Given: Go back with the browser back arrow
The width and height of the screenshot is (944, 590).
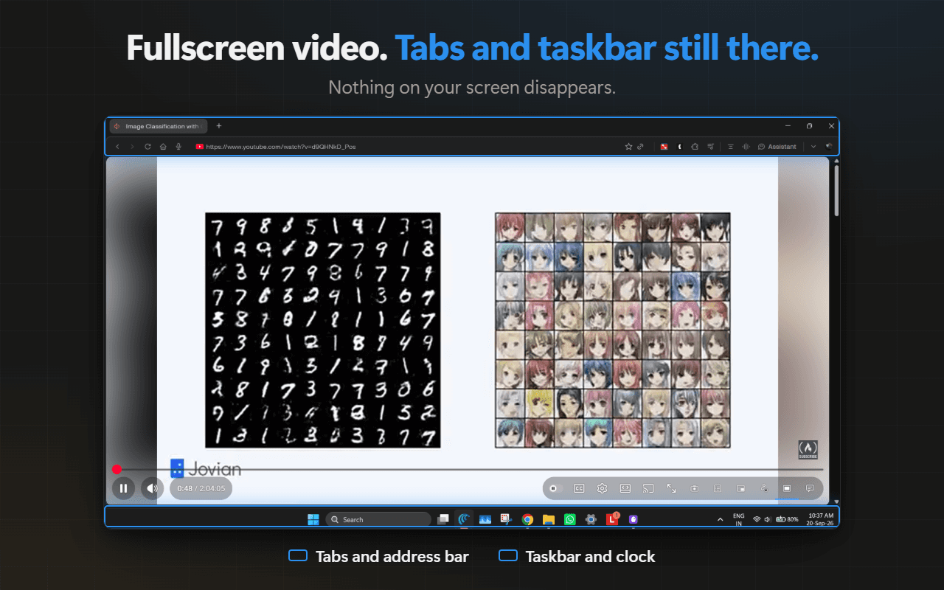Looking at the screenshot, I should [117, 147].
